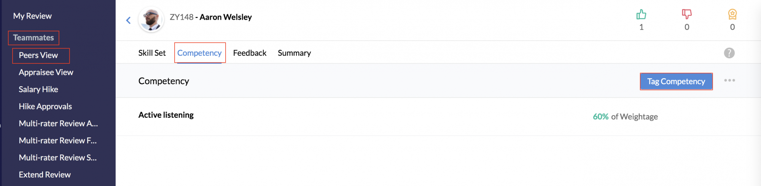Select Peers View in the sidebar
This screenshot has height=186, width=761.
point(38,55)
